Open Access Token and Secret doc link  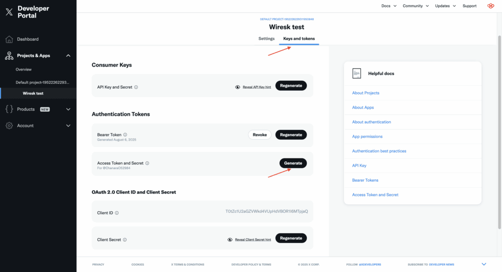[375, 195]
